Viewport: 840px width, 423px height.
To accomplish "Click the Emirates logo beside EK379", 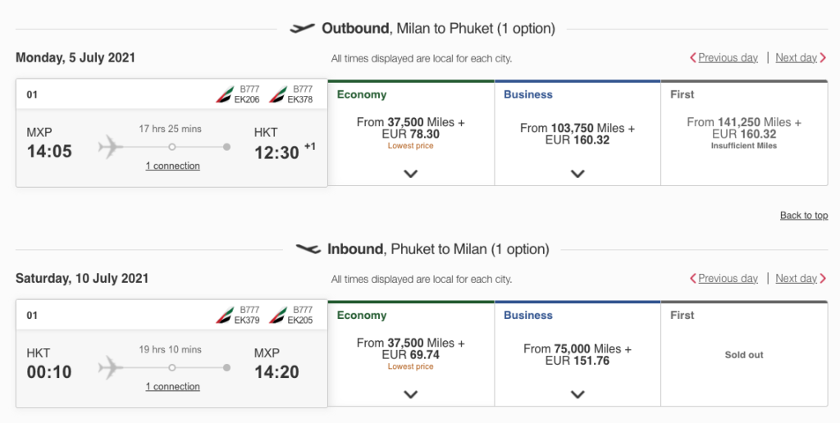I will (225, 316).
